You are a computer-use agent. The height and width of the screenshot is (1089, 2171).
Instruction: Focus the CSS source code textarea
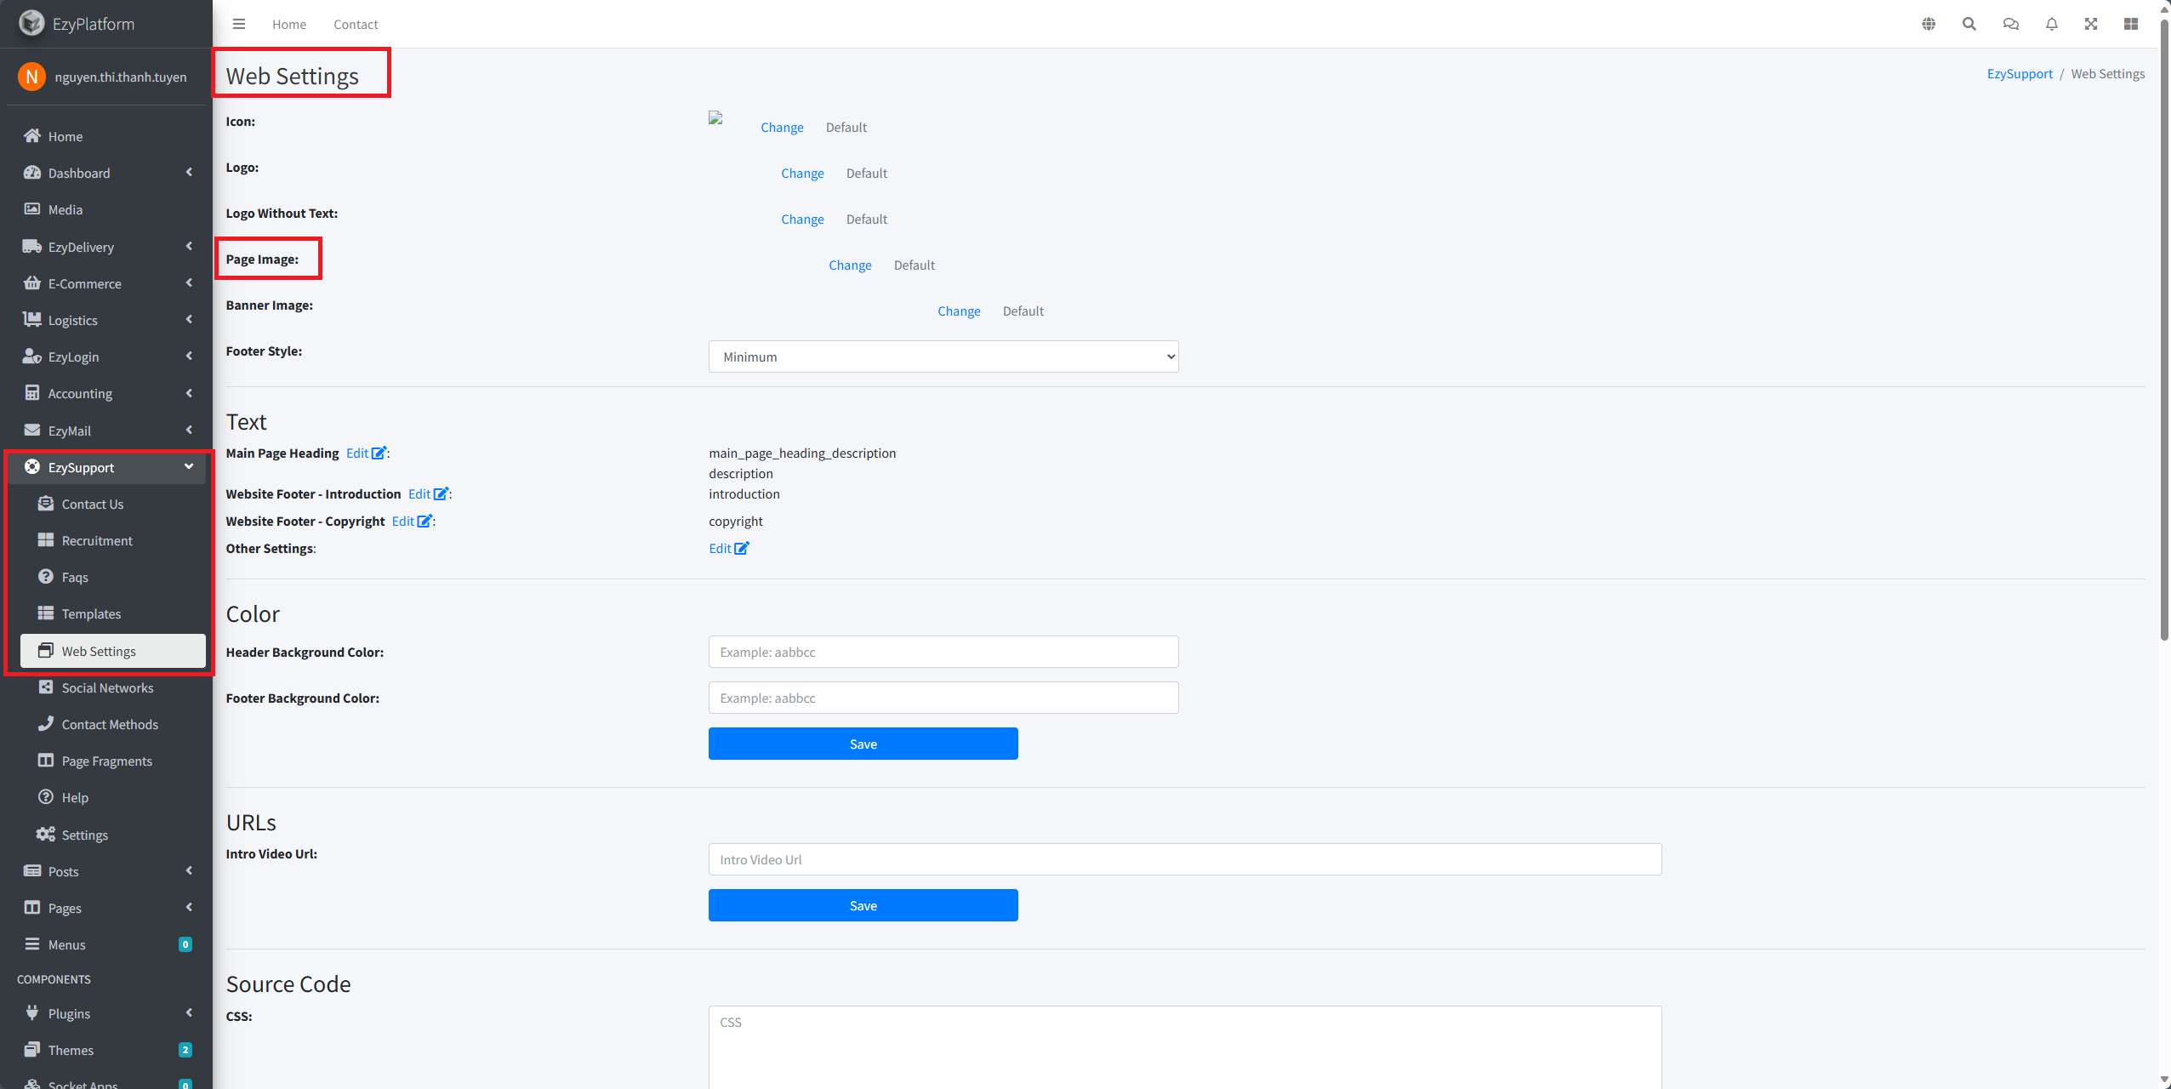(1185, 1047)
